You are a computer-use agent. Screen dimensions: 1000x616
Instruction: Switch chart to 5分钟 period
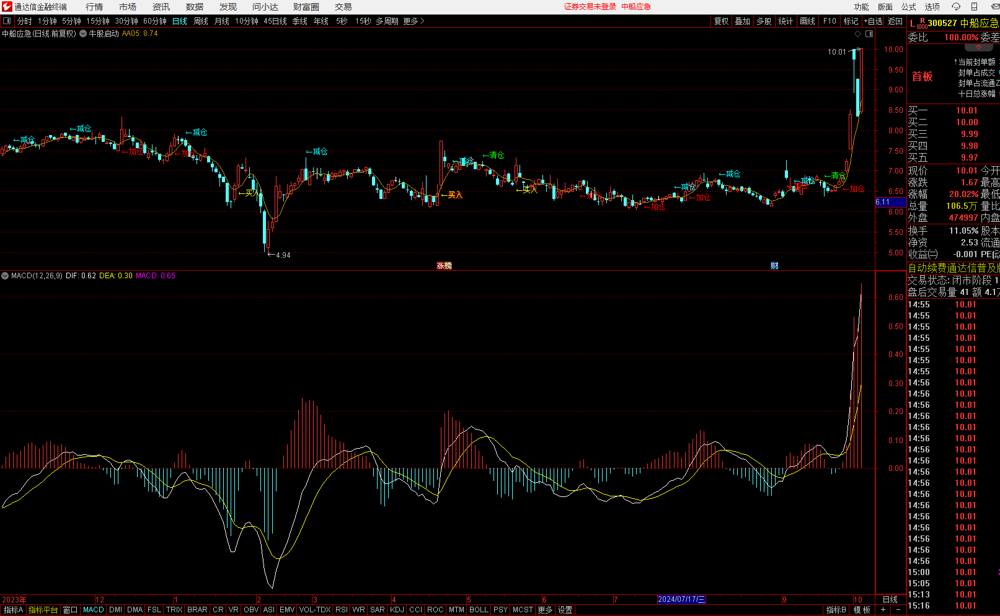pos(71,21)
